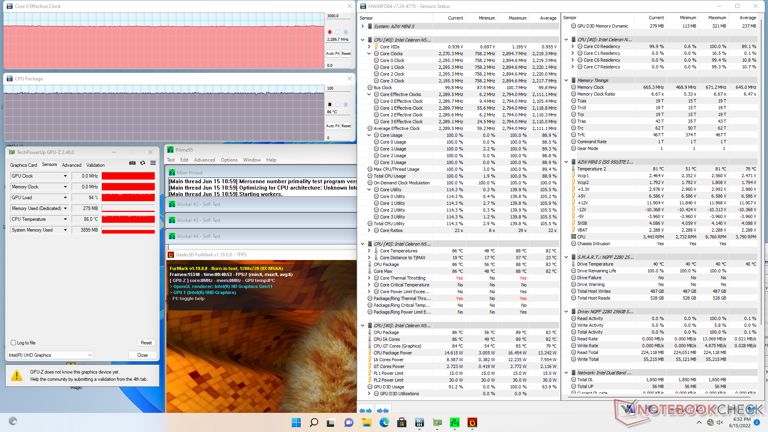Click the HWiNFO expand columns arrows icon
The image size is (768, 432).
[x=365, y=410]
